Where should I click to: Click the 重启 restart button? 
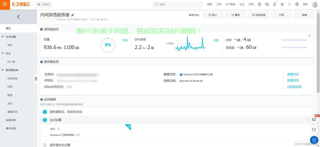pyautogui.click(x=236, y=15)
